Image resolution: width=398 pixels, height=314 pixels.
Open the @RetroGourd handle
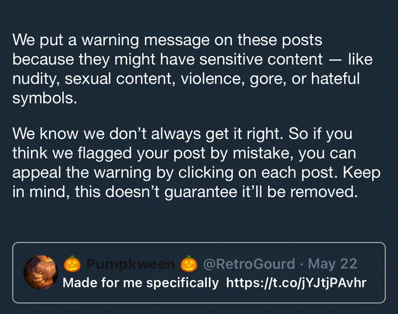pos(249,264)
